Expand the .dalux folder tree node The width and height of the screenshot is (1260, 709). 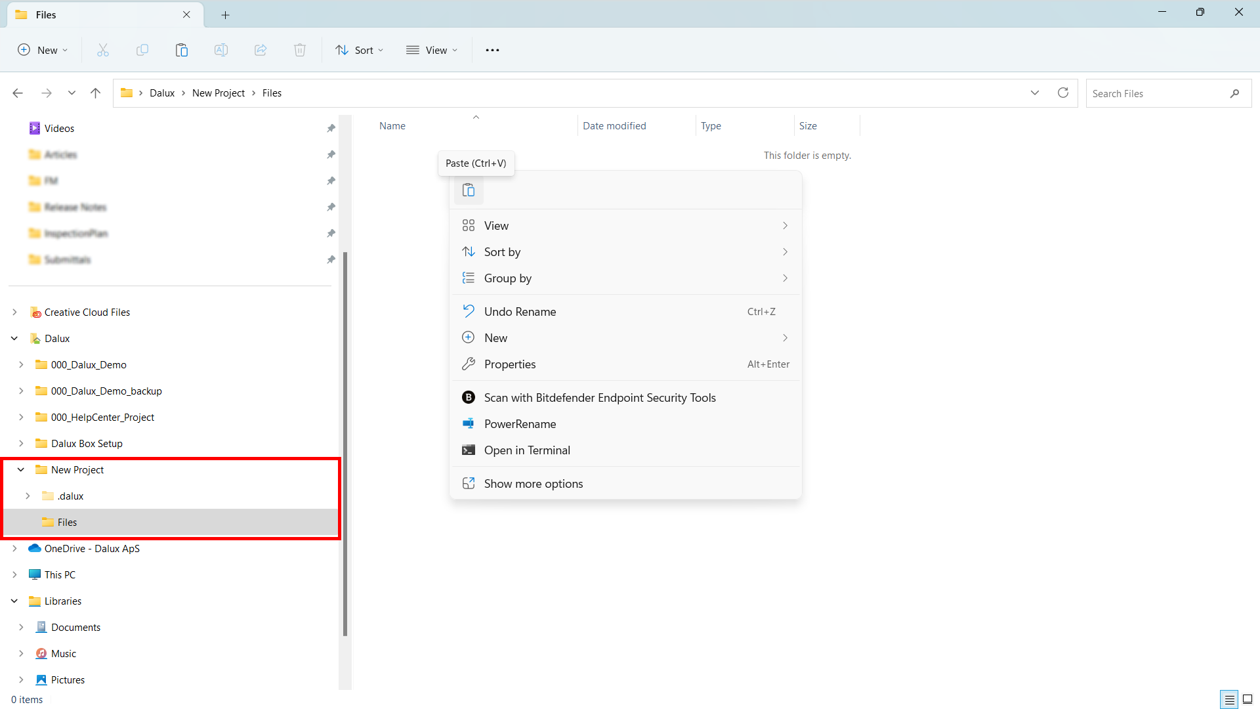[28, 496]
